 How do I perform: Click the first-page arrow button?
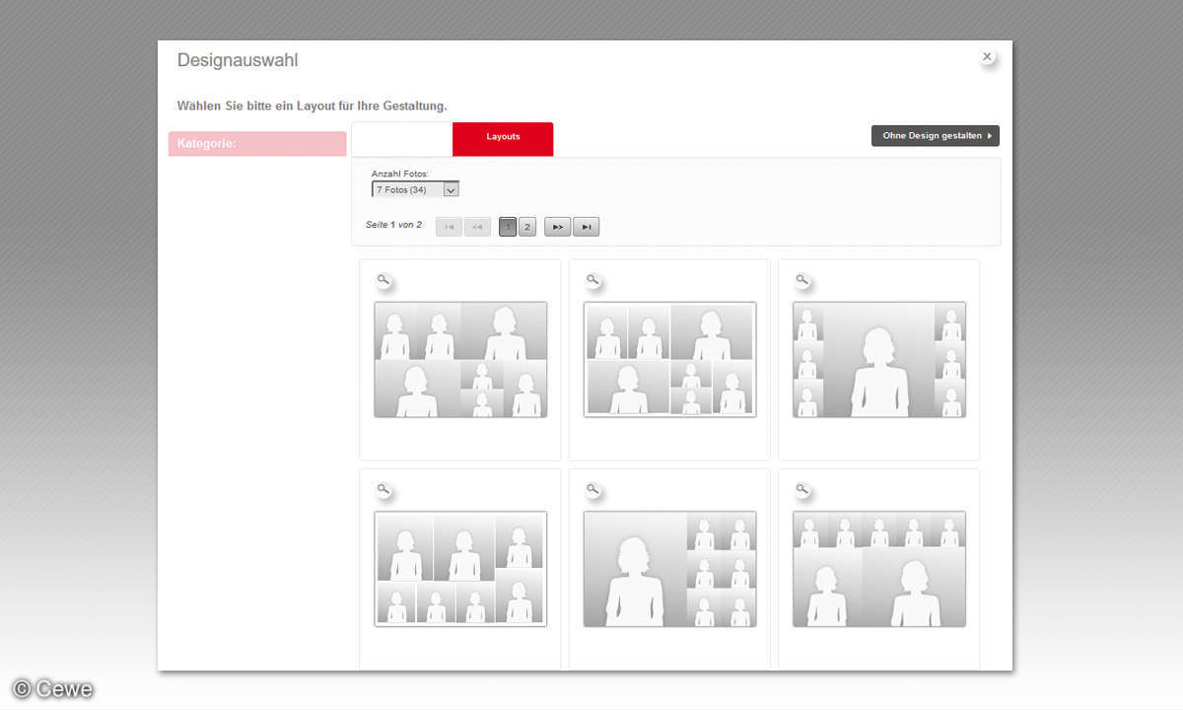pyautogui.click(x=449, y=227)
